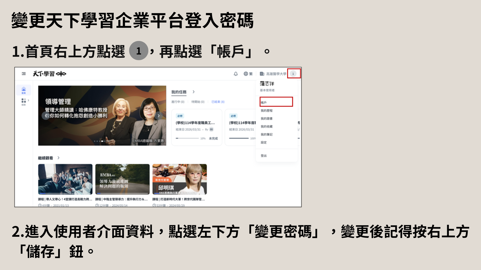Expand 我的任務 with its arrow
481x270 pixels.
click(194, 92)
